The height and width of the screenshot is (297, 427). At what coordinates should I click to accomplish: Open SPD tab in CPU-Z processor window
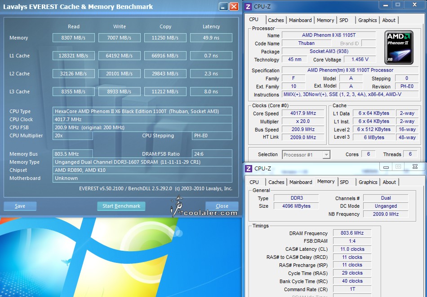(x=344, y=20)
